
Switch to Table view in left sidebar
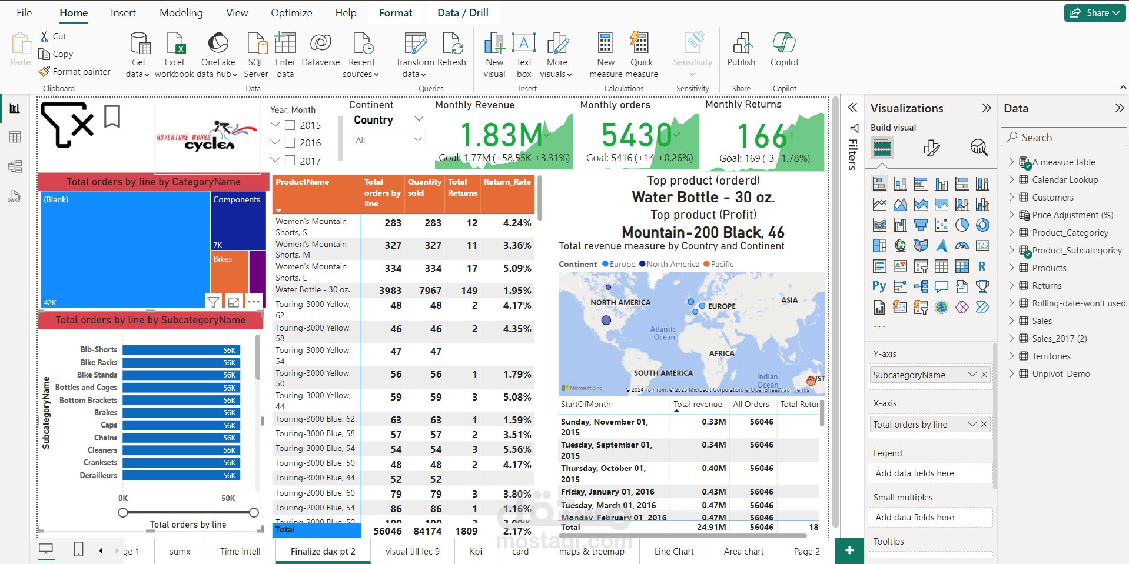pyautogui.click(x=15, y=137)
